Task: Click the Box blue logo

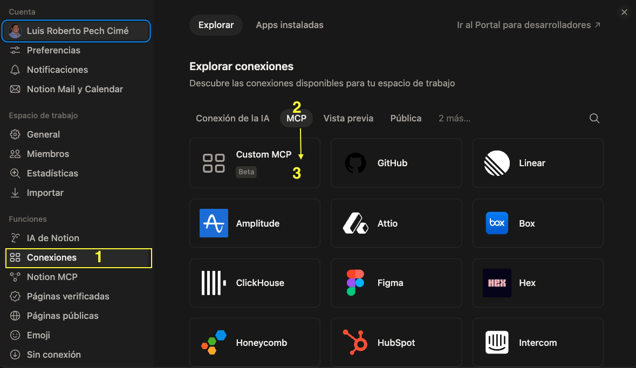Action: pyautogui.click(x=497, y=223)
